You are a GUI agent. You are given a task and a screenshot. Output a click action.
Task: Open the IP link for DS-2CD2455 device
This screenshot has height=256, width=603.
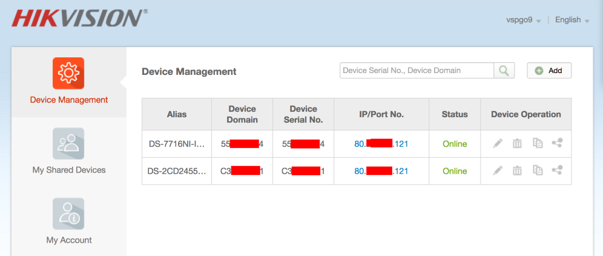(381, 171)
